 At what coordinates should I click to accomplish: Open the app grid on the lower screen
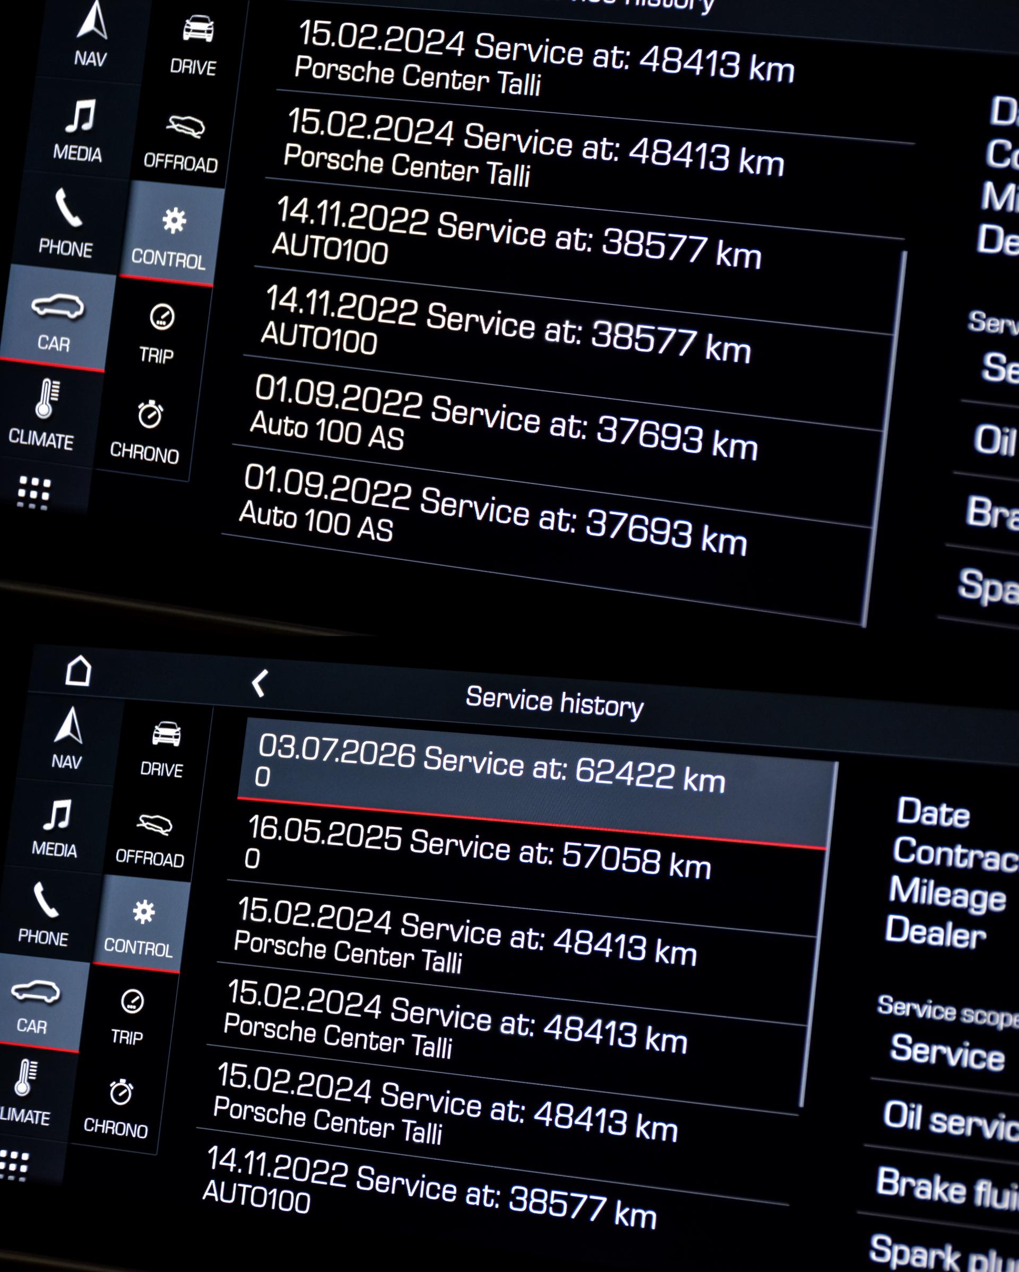coord(15,1165)
